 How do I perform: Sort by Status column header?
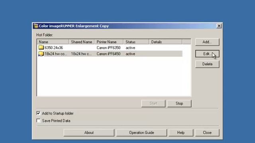click(x=136, y=42)
